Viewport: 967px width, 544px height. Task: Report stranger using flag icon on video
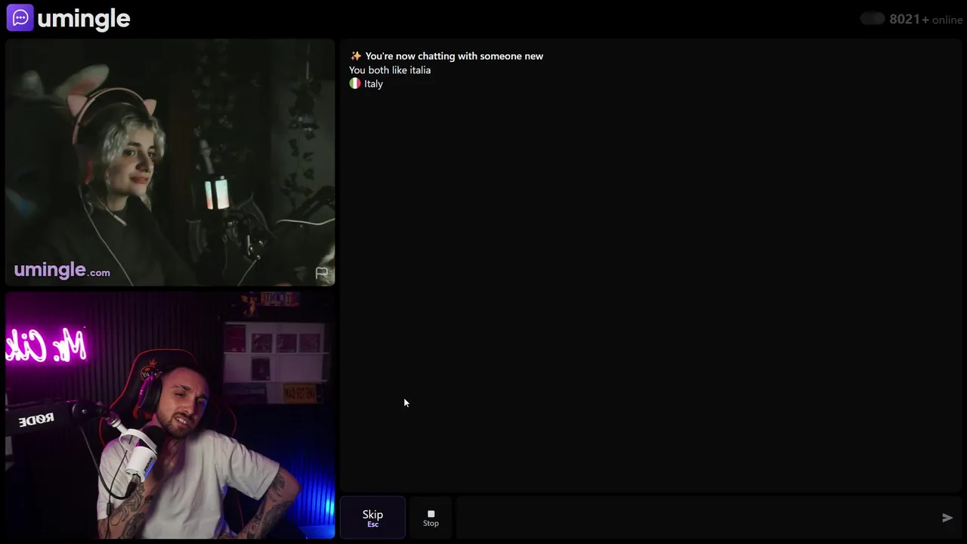[x=322, y=273]
